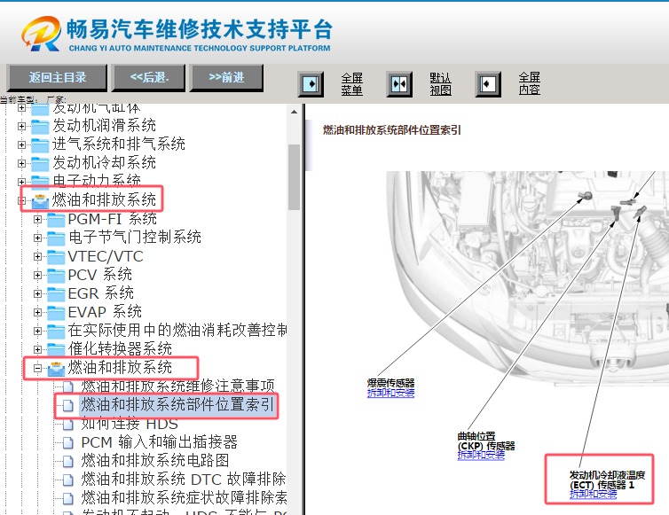
Task: Open 拆卸和安装 link under 爆震传感器
Action: tap(390, 393)
